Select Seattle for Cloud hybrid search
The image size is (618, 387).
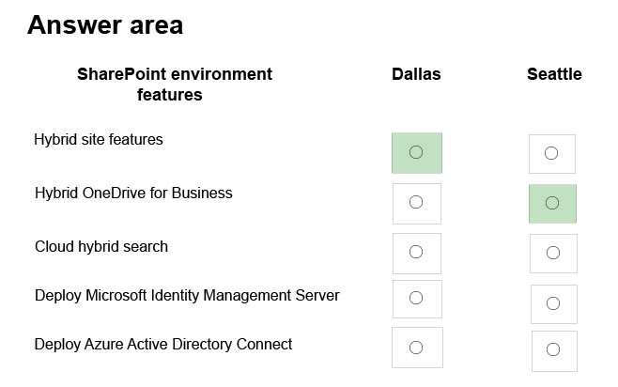pos(553,253)
